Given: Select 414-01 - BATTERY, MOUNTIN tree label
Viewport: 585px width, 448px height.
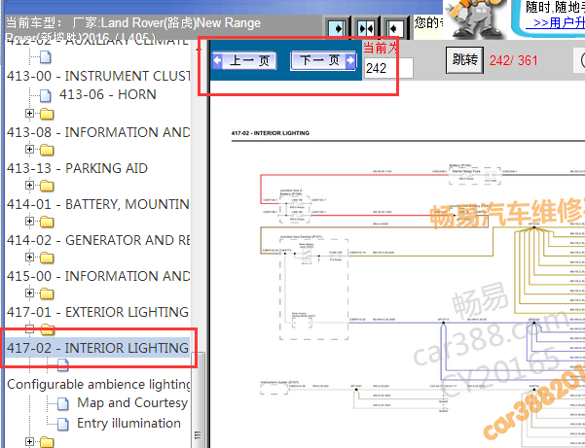Looking at the screenshot, I should pos(97,204).
